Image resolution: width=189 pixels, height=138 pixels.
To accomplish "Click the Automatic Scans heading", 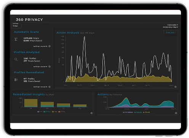I will coord(26,32).
